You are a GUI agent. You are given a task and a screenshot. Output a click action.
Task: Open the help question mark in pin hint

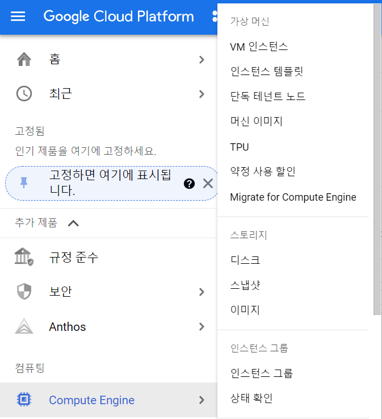click(189, 184)
